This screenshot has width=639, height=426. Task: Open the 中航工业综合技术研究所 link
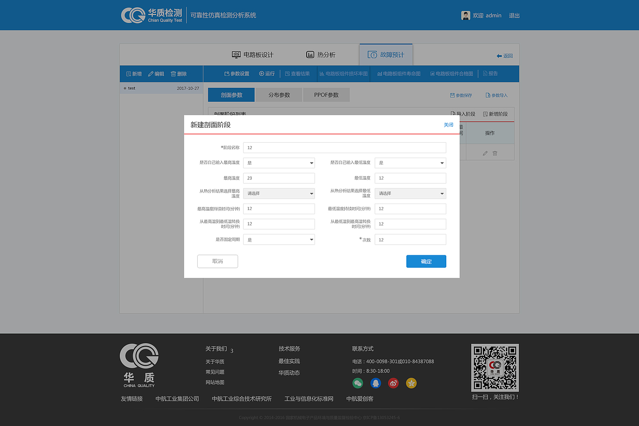coord(242,399)
